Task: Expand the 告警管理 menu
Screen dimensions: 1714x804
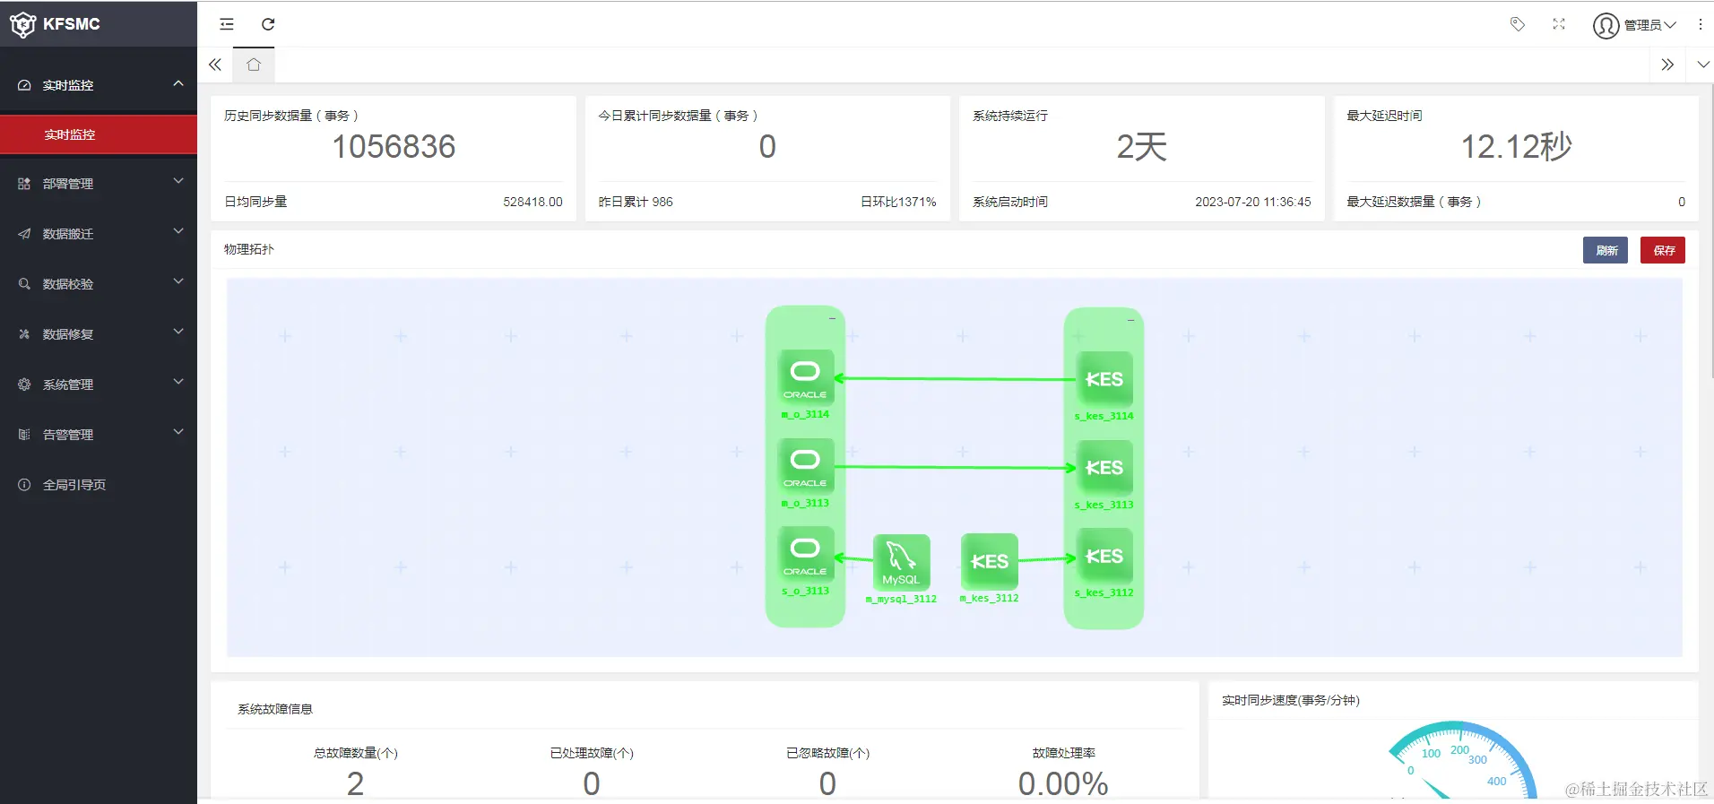Action: click(99, 435)
